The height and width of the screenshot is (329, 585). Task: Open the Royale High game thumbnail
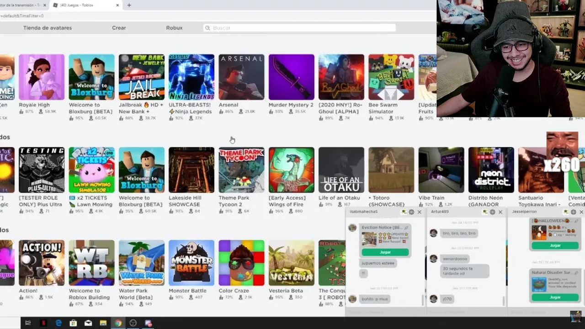[42, 77]
